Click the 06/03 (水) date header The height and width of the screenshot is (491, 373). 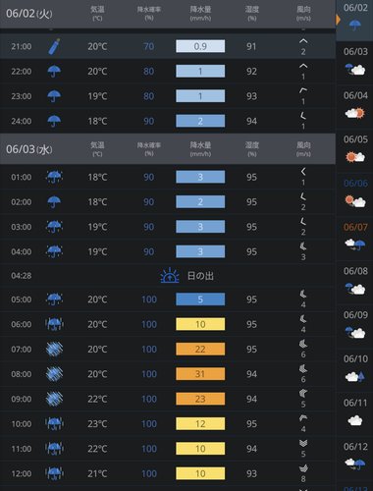point(29,149)
